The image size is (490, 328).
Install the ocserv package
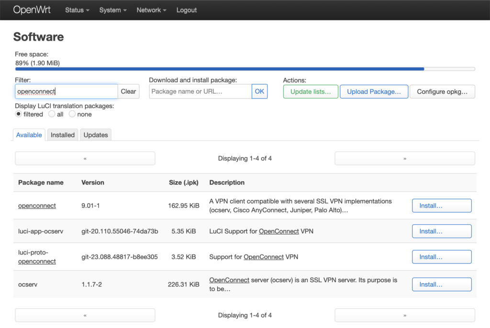click(x=441, y=284)
